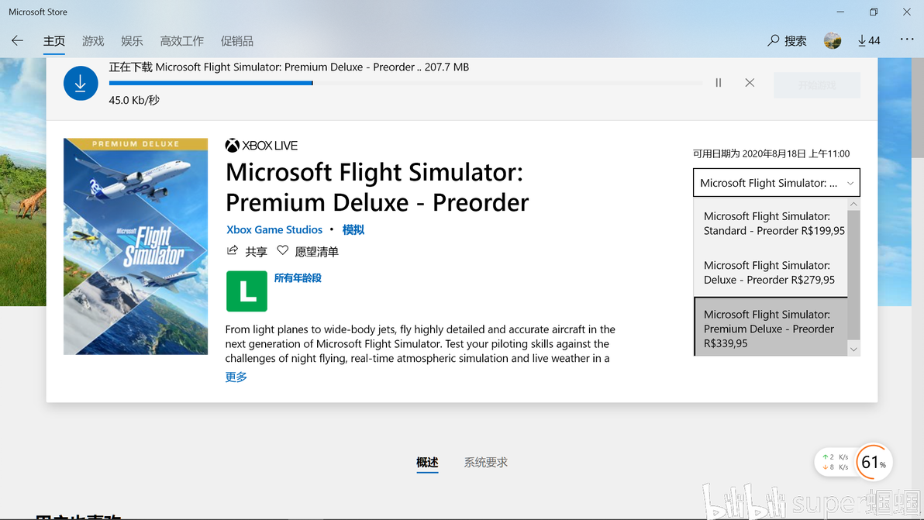Open the three-dot more menu
924x520 pixels.
coord(907,40)
